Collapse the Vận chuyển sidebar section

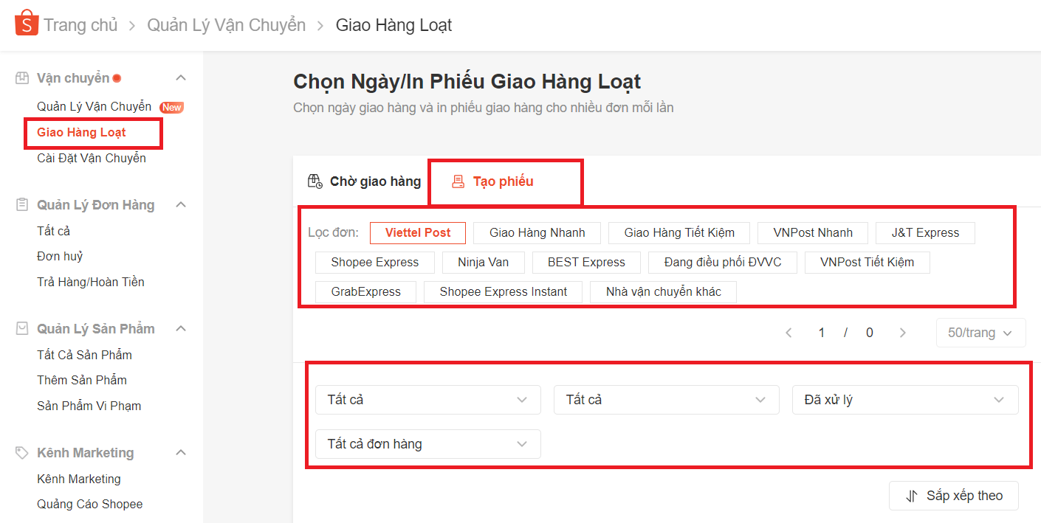point(181,77)
